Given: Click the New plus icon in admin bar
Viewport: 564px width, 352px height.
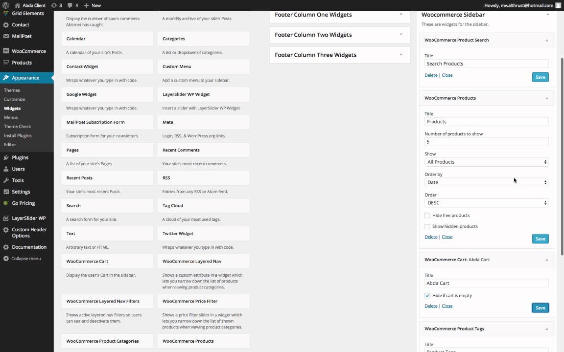Looking at the screenshot, I should click(x=86, y=5).
